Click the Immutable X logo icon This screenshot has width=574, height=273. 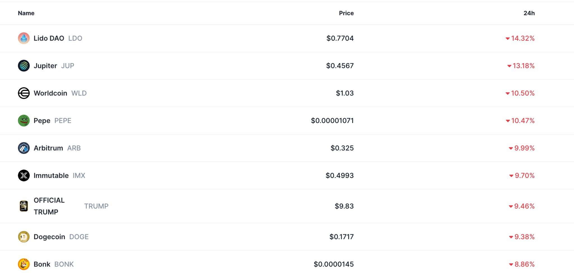pyautogui.click(x=24, y=175)
